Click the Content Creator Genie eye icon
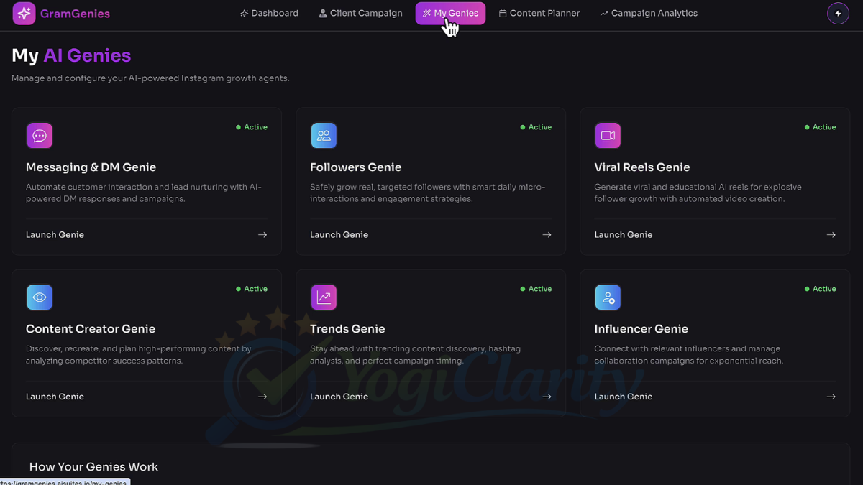The height and width of the screenshot is (485, 863). click(x=40, y=297)
